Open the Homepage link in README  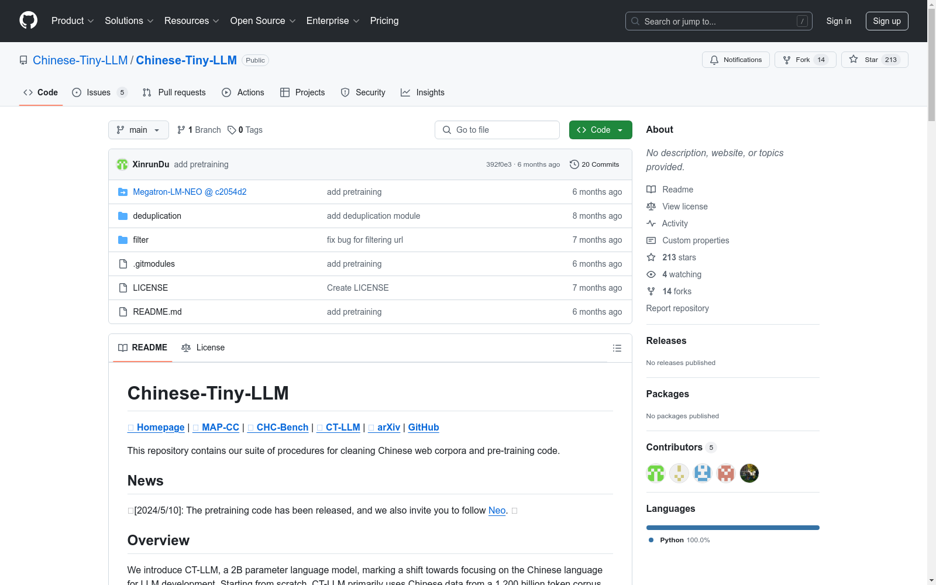tap(156, 427)
